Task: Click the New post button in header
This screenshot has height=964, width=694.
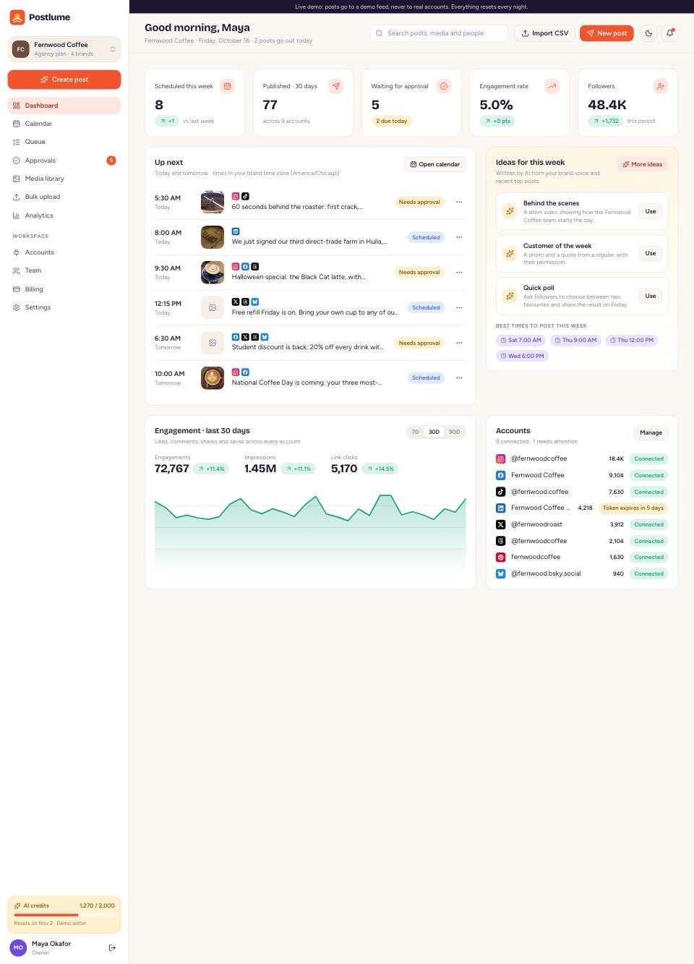Action: (607, 33)
